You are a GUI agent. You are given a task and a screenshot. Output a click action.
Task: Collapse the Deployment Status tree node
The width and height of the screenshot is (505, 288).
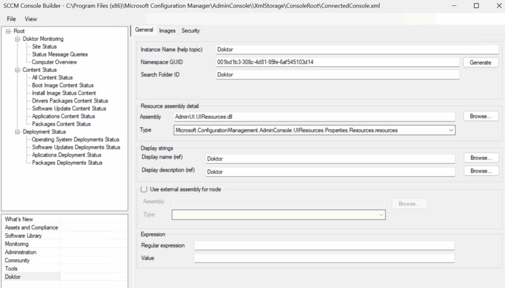[x=18, y=132]
